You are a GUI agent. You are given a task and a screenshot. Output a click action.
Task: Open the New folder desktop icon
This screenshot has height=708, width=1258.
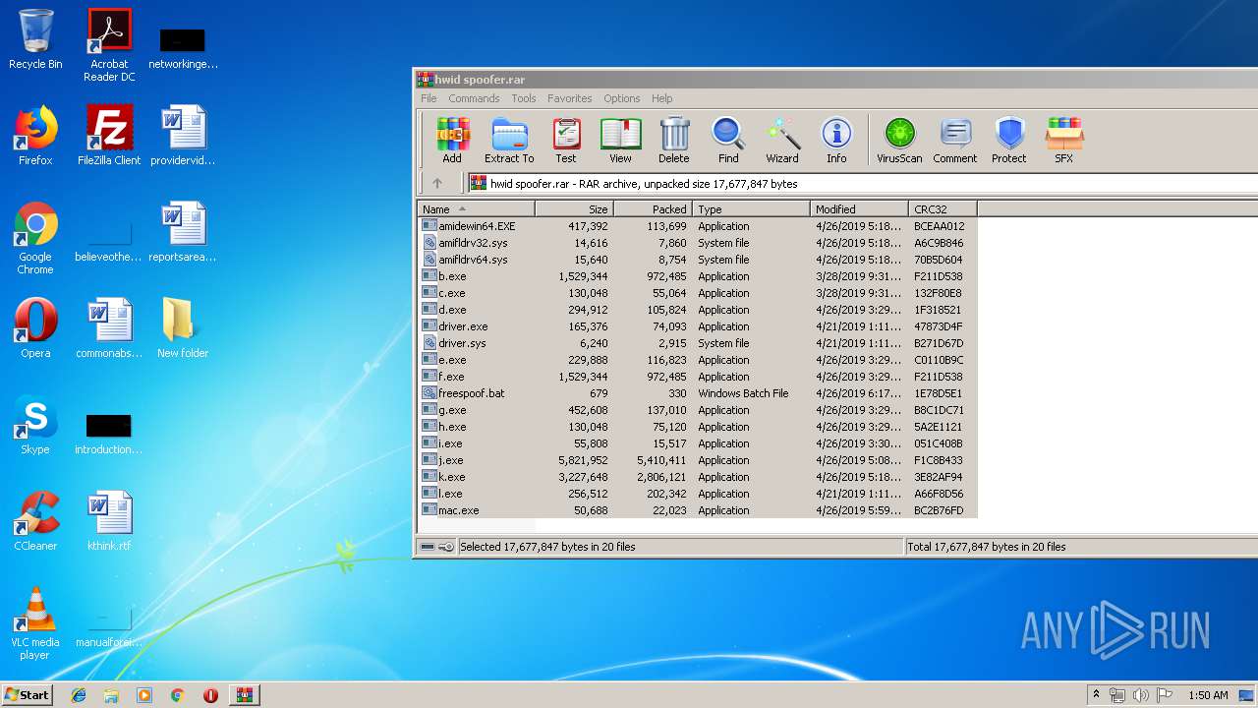pos(183,328)
